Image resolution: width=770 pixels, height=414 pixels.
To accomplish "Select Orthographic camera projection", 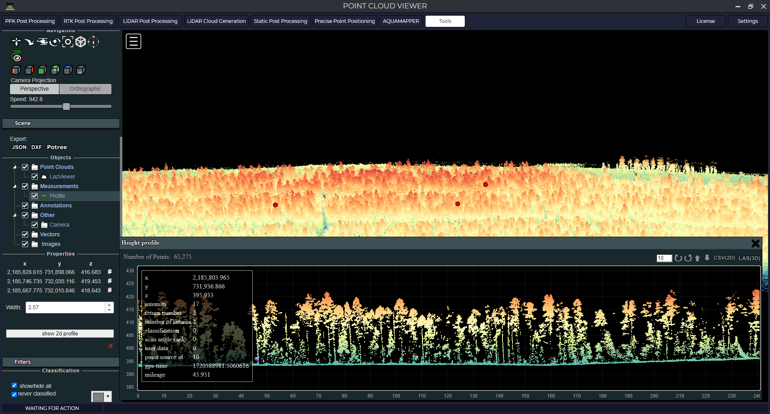I will 85,89.
